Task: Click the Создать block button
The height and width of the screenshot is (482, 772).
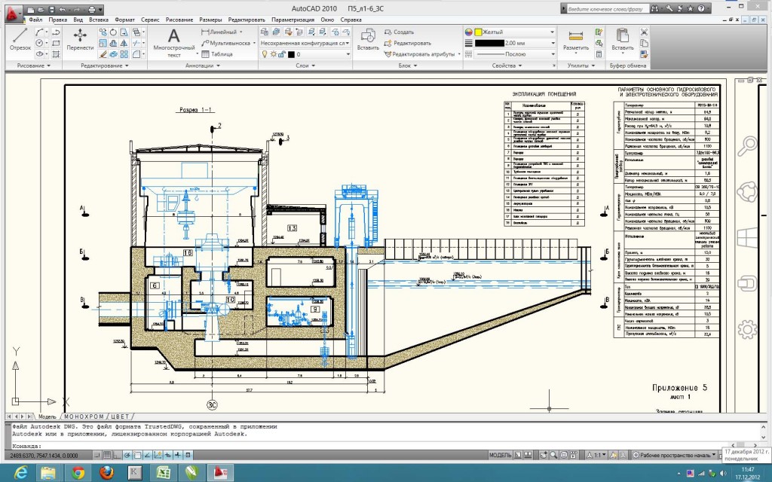Action: [x=399, y=32]
